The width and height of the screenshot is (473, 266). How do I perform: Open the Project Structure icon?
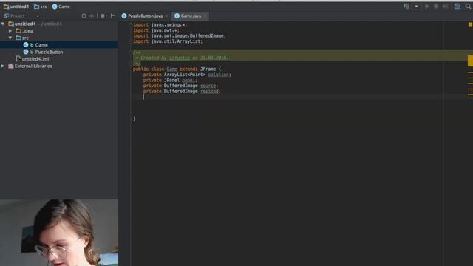pyautogui.click(x=457, y=7)
